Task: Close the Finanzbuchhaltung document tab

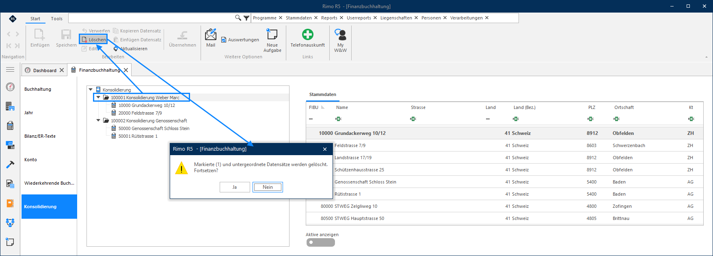Action: click(x=126, y=70)
